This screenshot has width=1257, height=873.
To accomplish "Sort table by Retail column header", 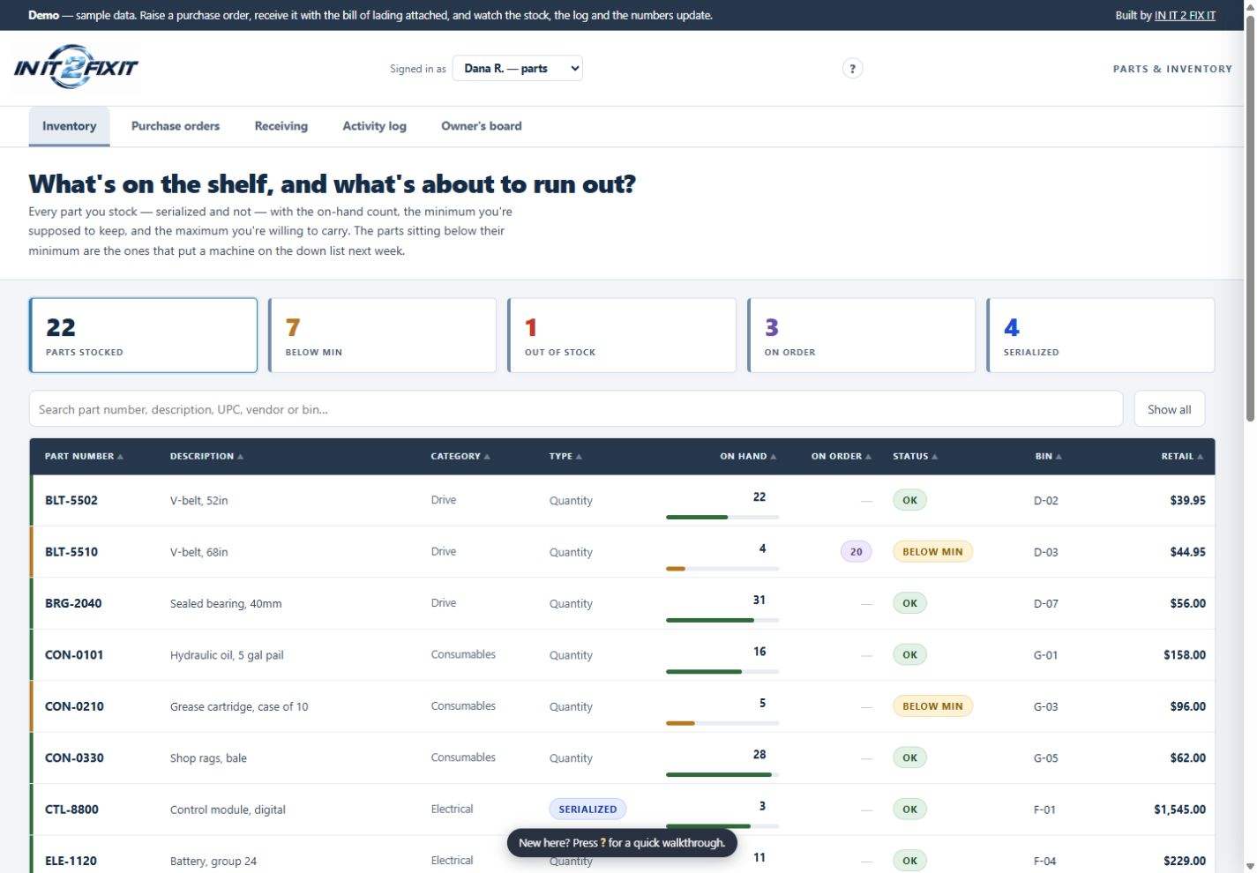I will (1182, 456).
